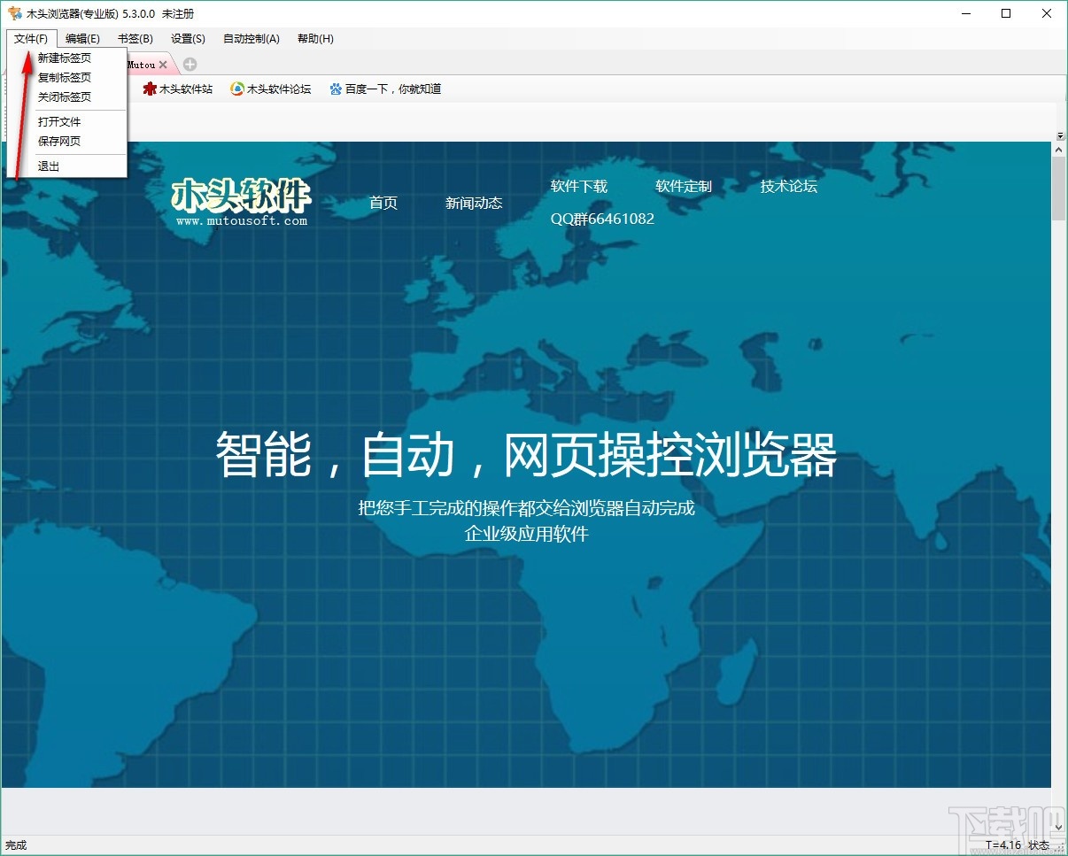Click the 完成 status text

pyautogui.click(x=17, y=845)
